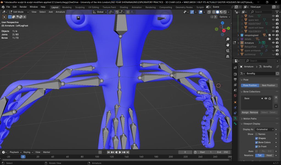
Task: Click the Rest Position button
Action: click(268, 85)
